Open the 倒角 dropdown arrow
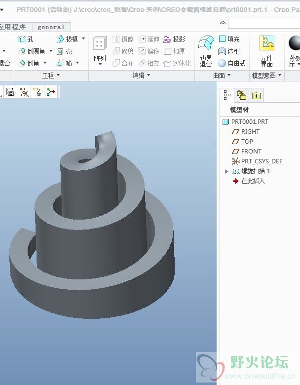The width and height of the screenshot is (300, 385). (x=45, y=63)
